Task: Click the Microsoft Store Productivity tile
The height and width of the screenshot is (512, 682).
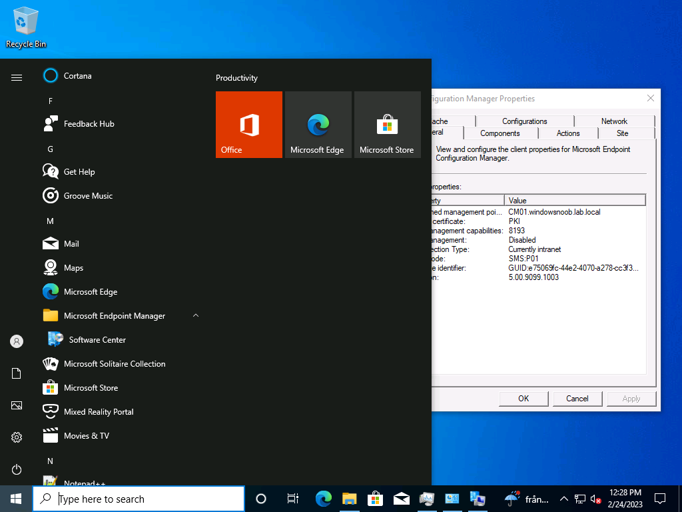Action: click(388, 125)
